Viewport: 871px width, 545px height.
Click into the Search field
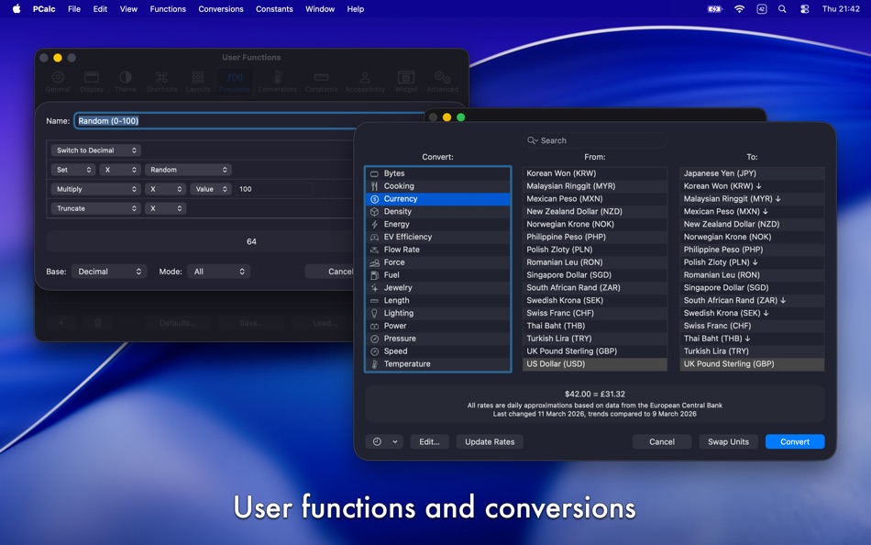(x=595, y=140)
